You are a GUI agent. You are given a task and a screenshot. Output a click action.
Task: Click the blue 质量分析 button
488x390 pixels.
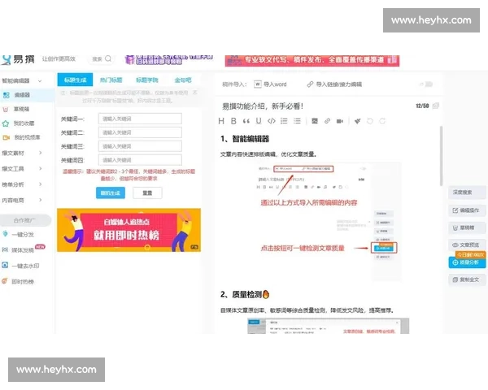tap(467, 262)
